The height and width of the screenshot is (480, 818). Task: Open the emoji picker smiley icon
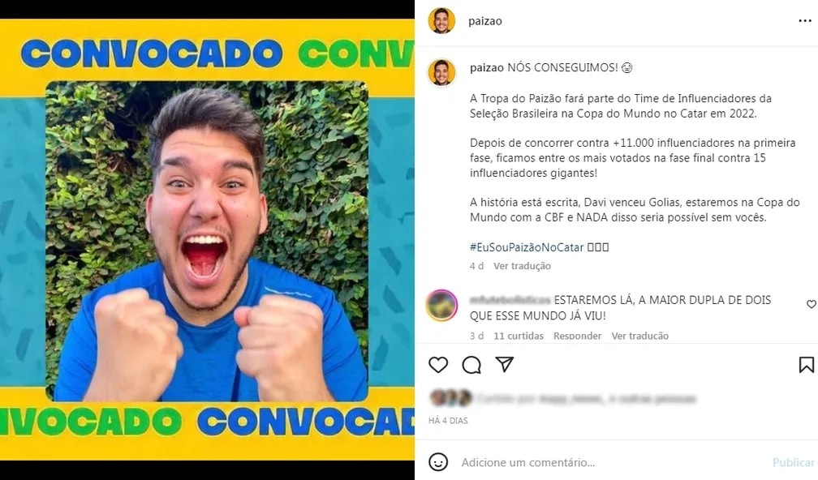pos(438,462)
